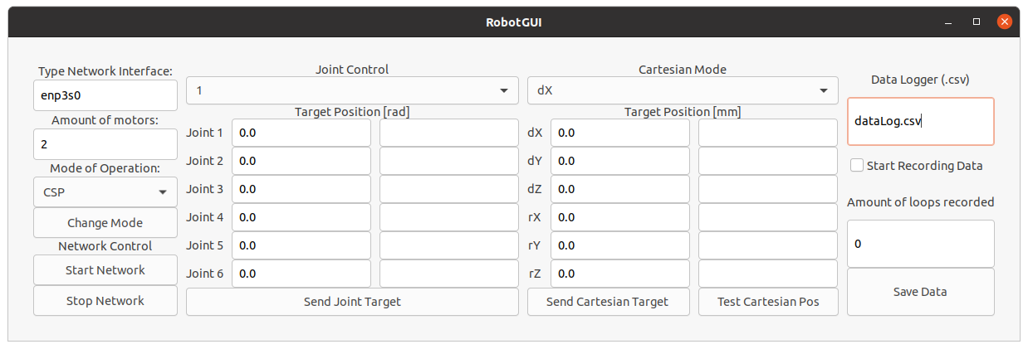Select the Joint 1 target position field
The image size is (1028, 349).
point(301,133)
